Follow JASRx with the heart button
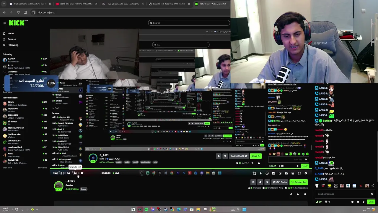The image size is (378, 213). pyautogui.click(x=267, y=182)
